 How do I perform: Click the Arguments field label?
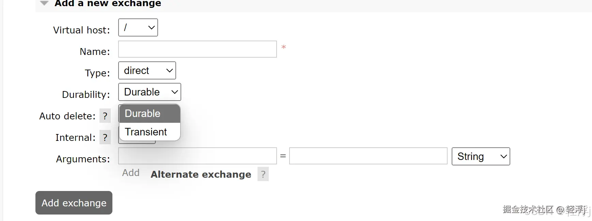(83, 159)
